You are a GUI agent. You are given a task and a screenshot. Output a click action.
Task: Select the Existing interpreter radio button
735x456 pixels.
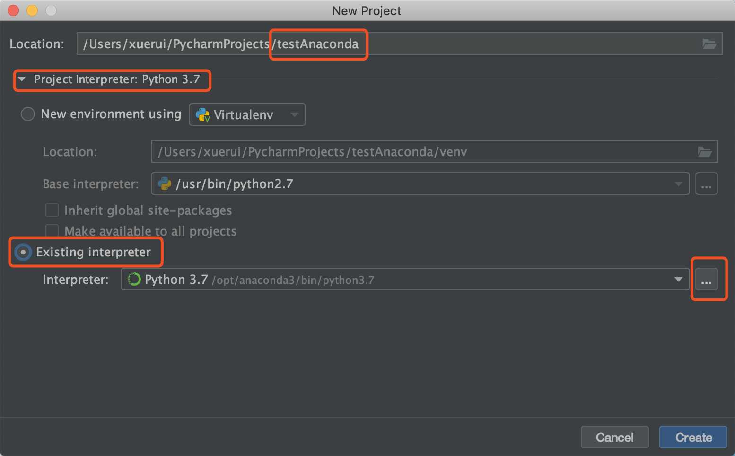(23, 252)
